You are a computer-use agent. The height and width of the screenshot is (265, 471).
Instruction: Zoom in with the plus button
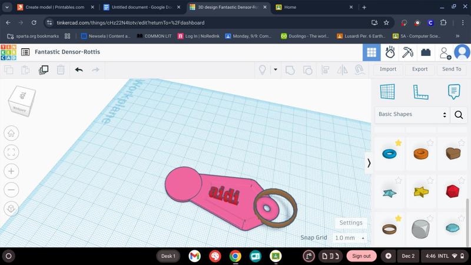tap(11, 171)
